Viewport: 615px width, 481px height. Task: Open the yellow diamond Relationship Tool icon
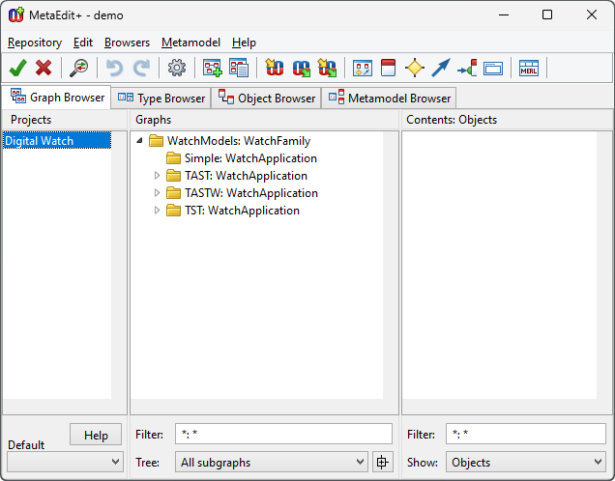click(x=415, y=68)
